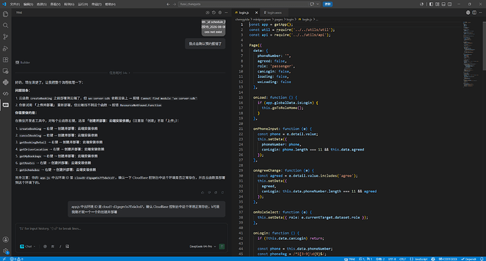Click the editor vertical scrollbar
This screenshot has height=261, width=486.
click(x=484, y=46)
